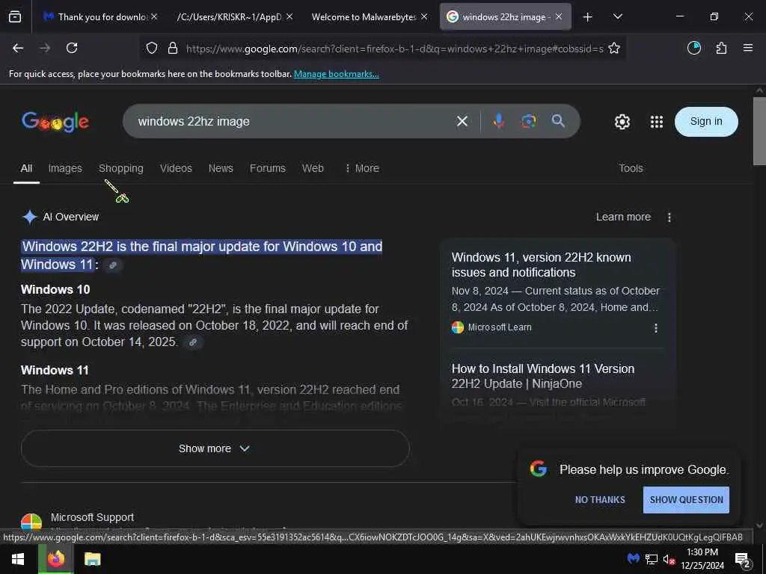The image size is (766, 574).
Task: Select the Videos search filter
Action: point(176,168)
